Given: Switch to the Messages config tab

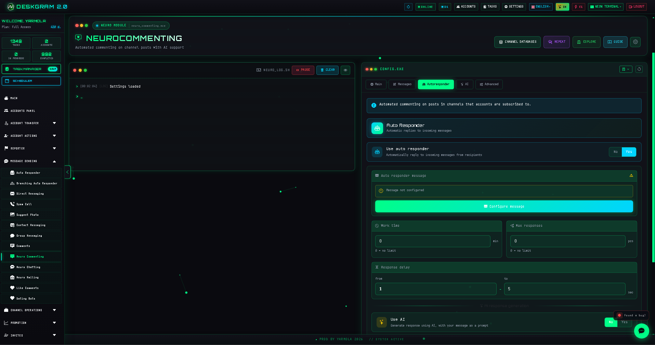Looking at the screenshot, I should (x=402, y=84).
